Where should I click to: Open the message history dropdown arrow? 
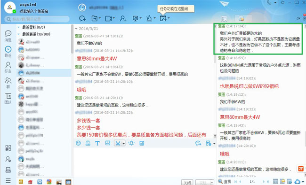[214, 144]
